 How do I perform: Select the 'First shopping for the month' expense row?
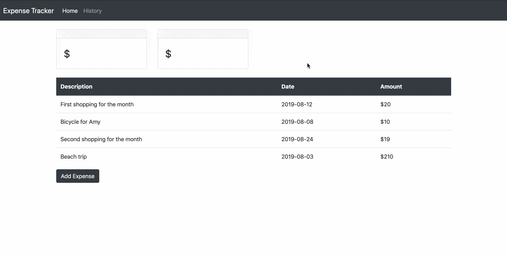pos(97,104)
